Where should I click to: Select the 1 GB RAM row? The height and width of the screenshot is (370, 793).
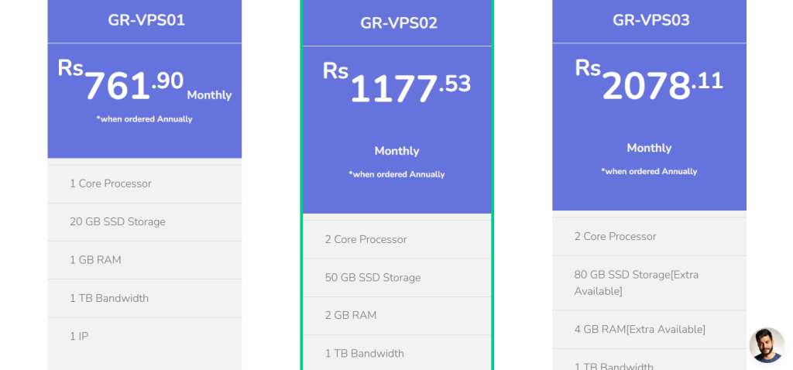pyautogui.click(x=95, y=259)
